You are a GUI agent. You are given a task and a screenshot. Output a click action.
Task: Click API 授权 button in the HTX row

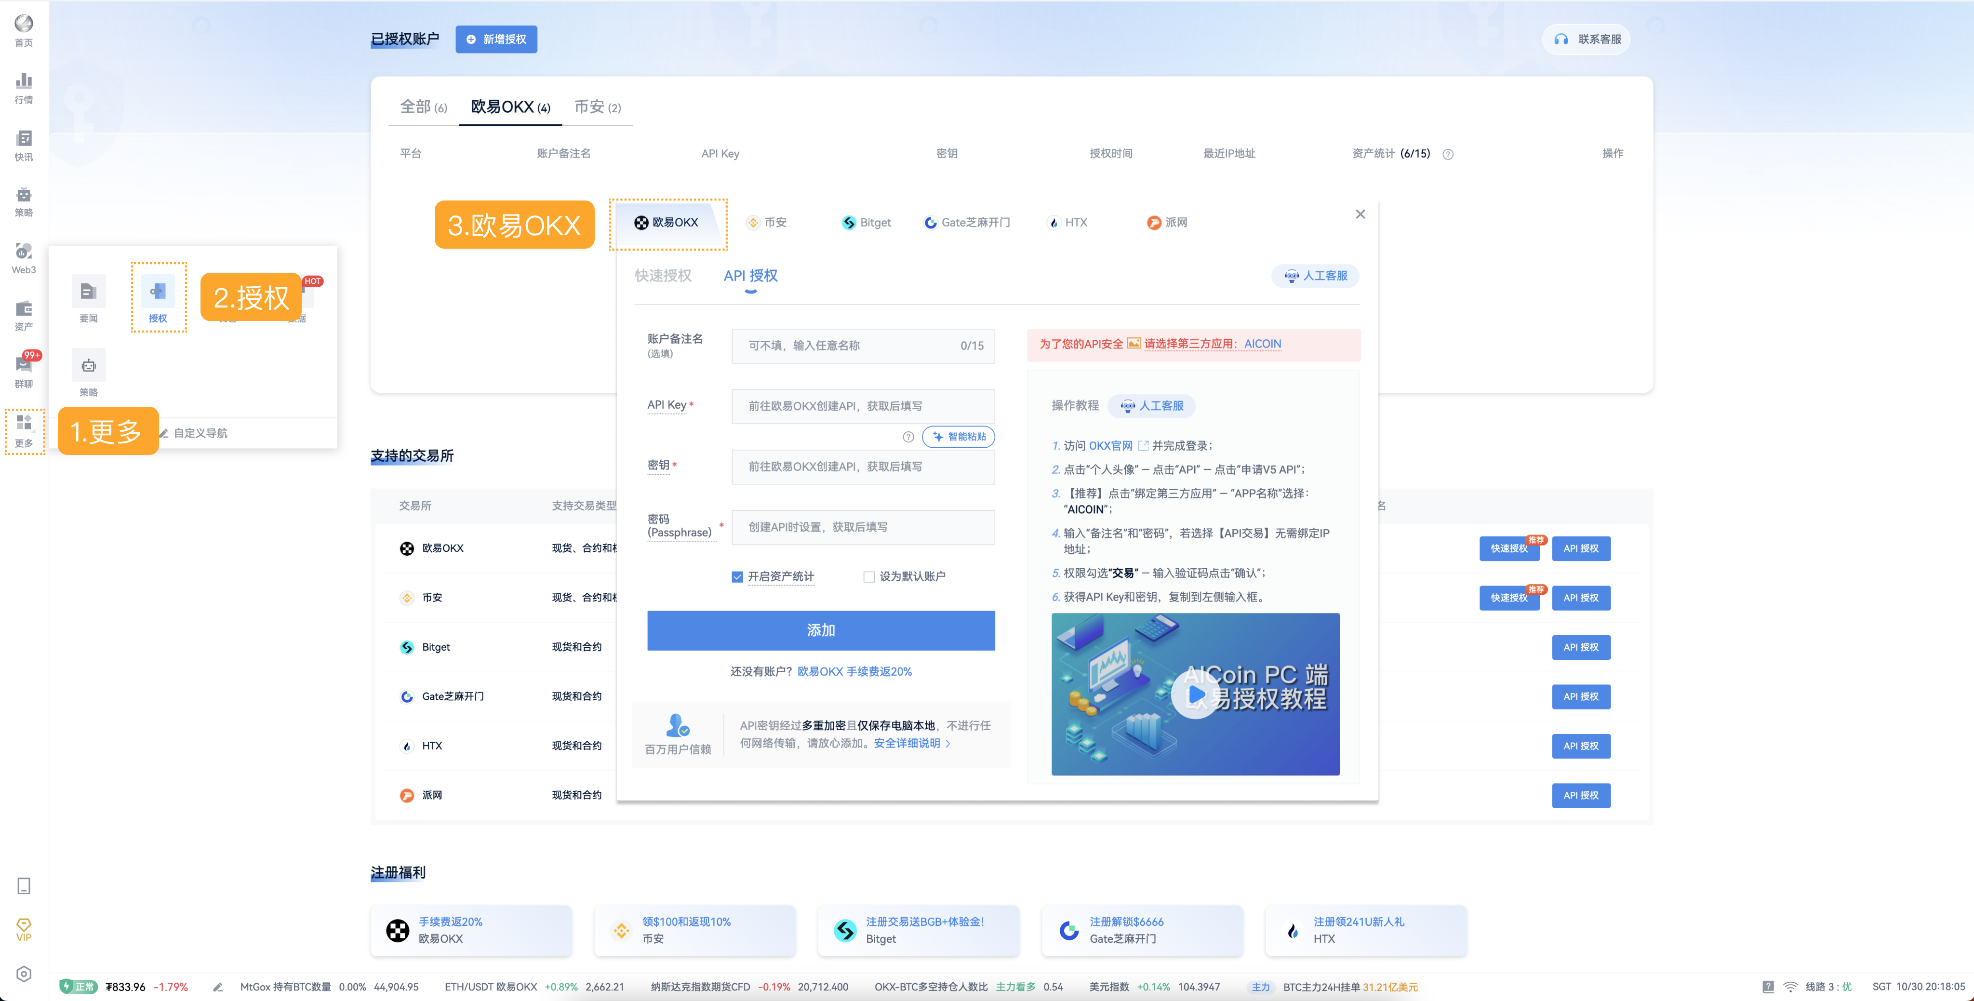[x=1581, y=747]
